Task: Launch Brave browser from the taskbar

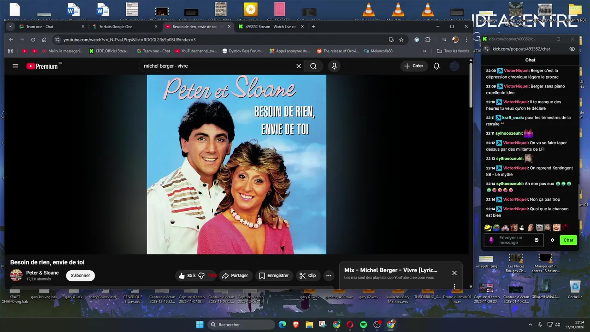Action: pyautogui.click(x=295, y=325)
